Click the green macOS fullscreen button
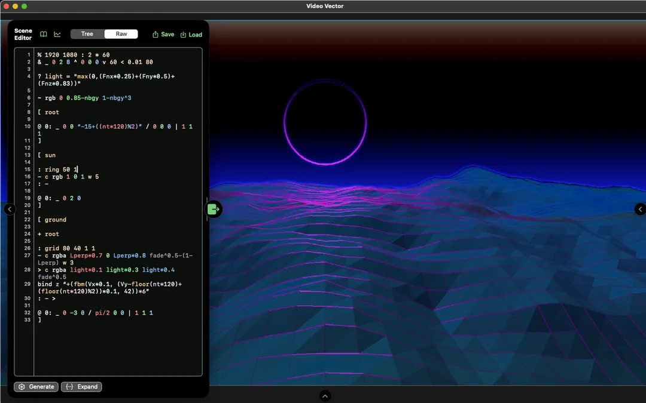Viewport: 646px width, 403px height. (25, 6)
